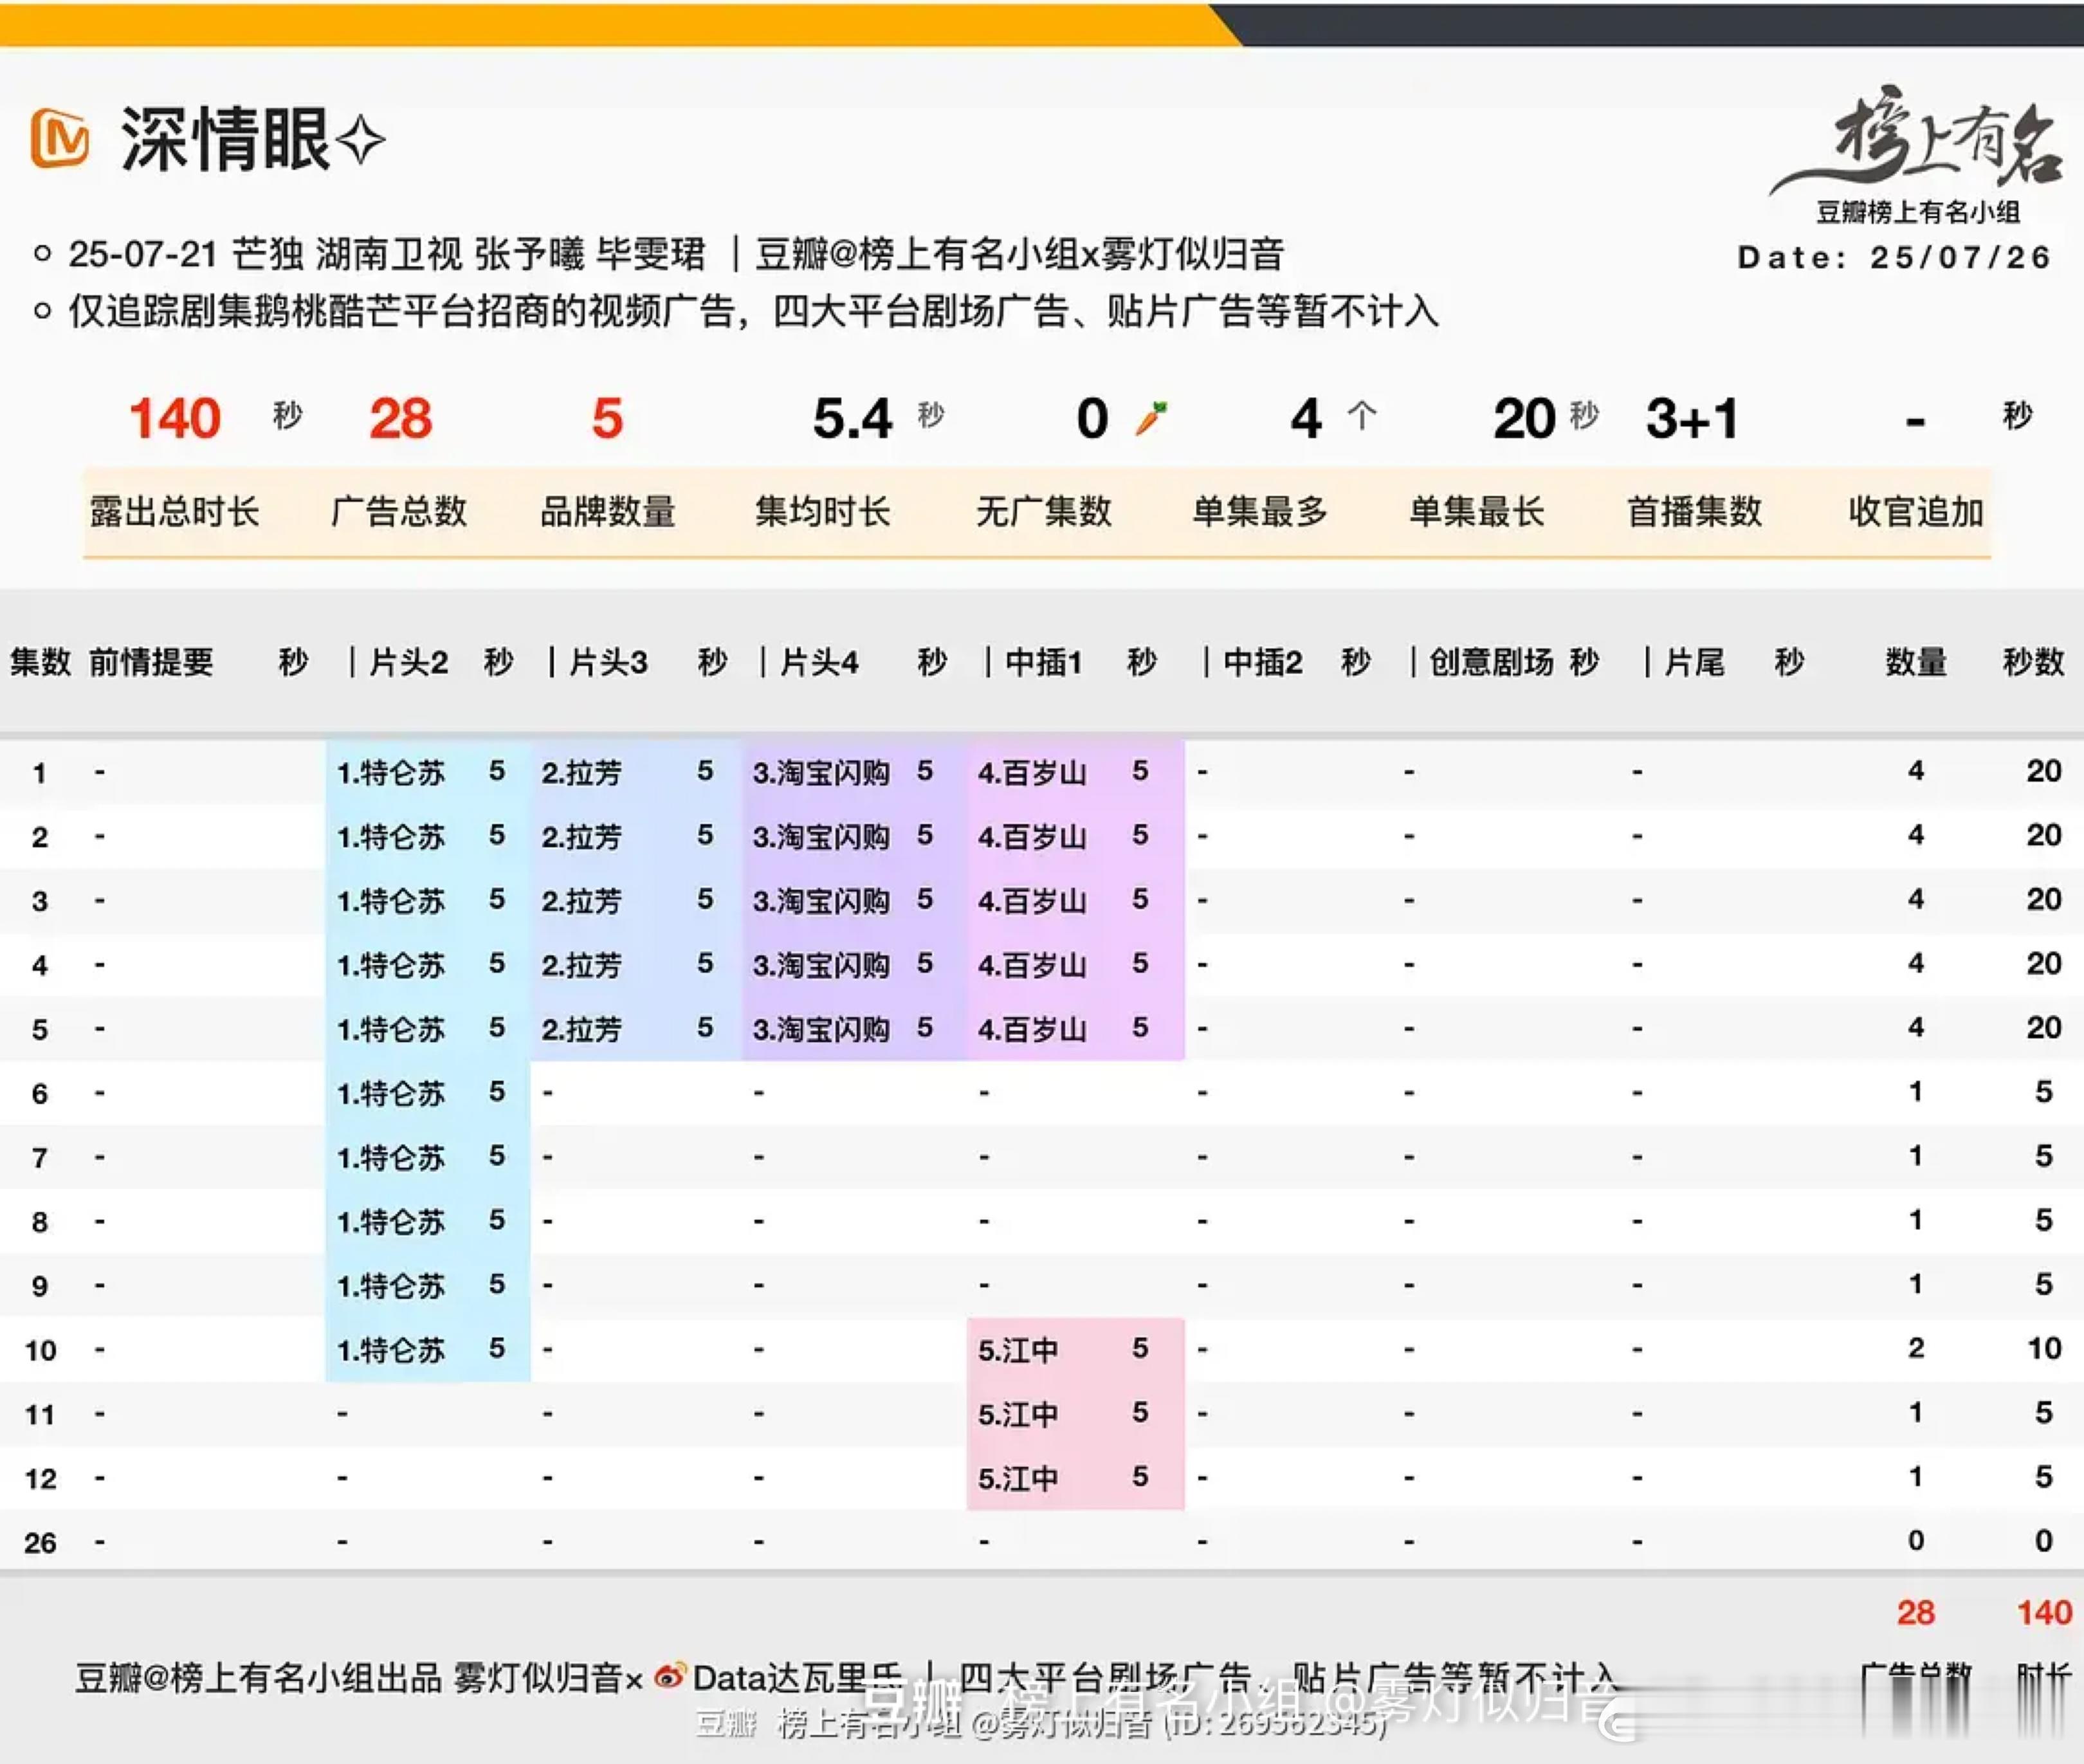Select the 单集最多 header label
Image resolution: width=2084 pixels, height=1764 pixels.
1260,511
